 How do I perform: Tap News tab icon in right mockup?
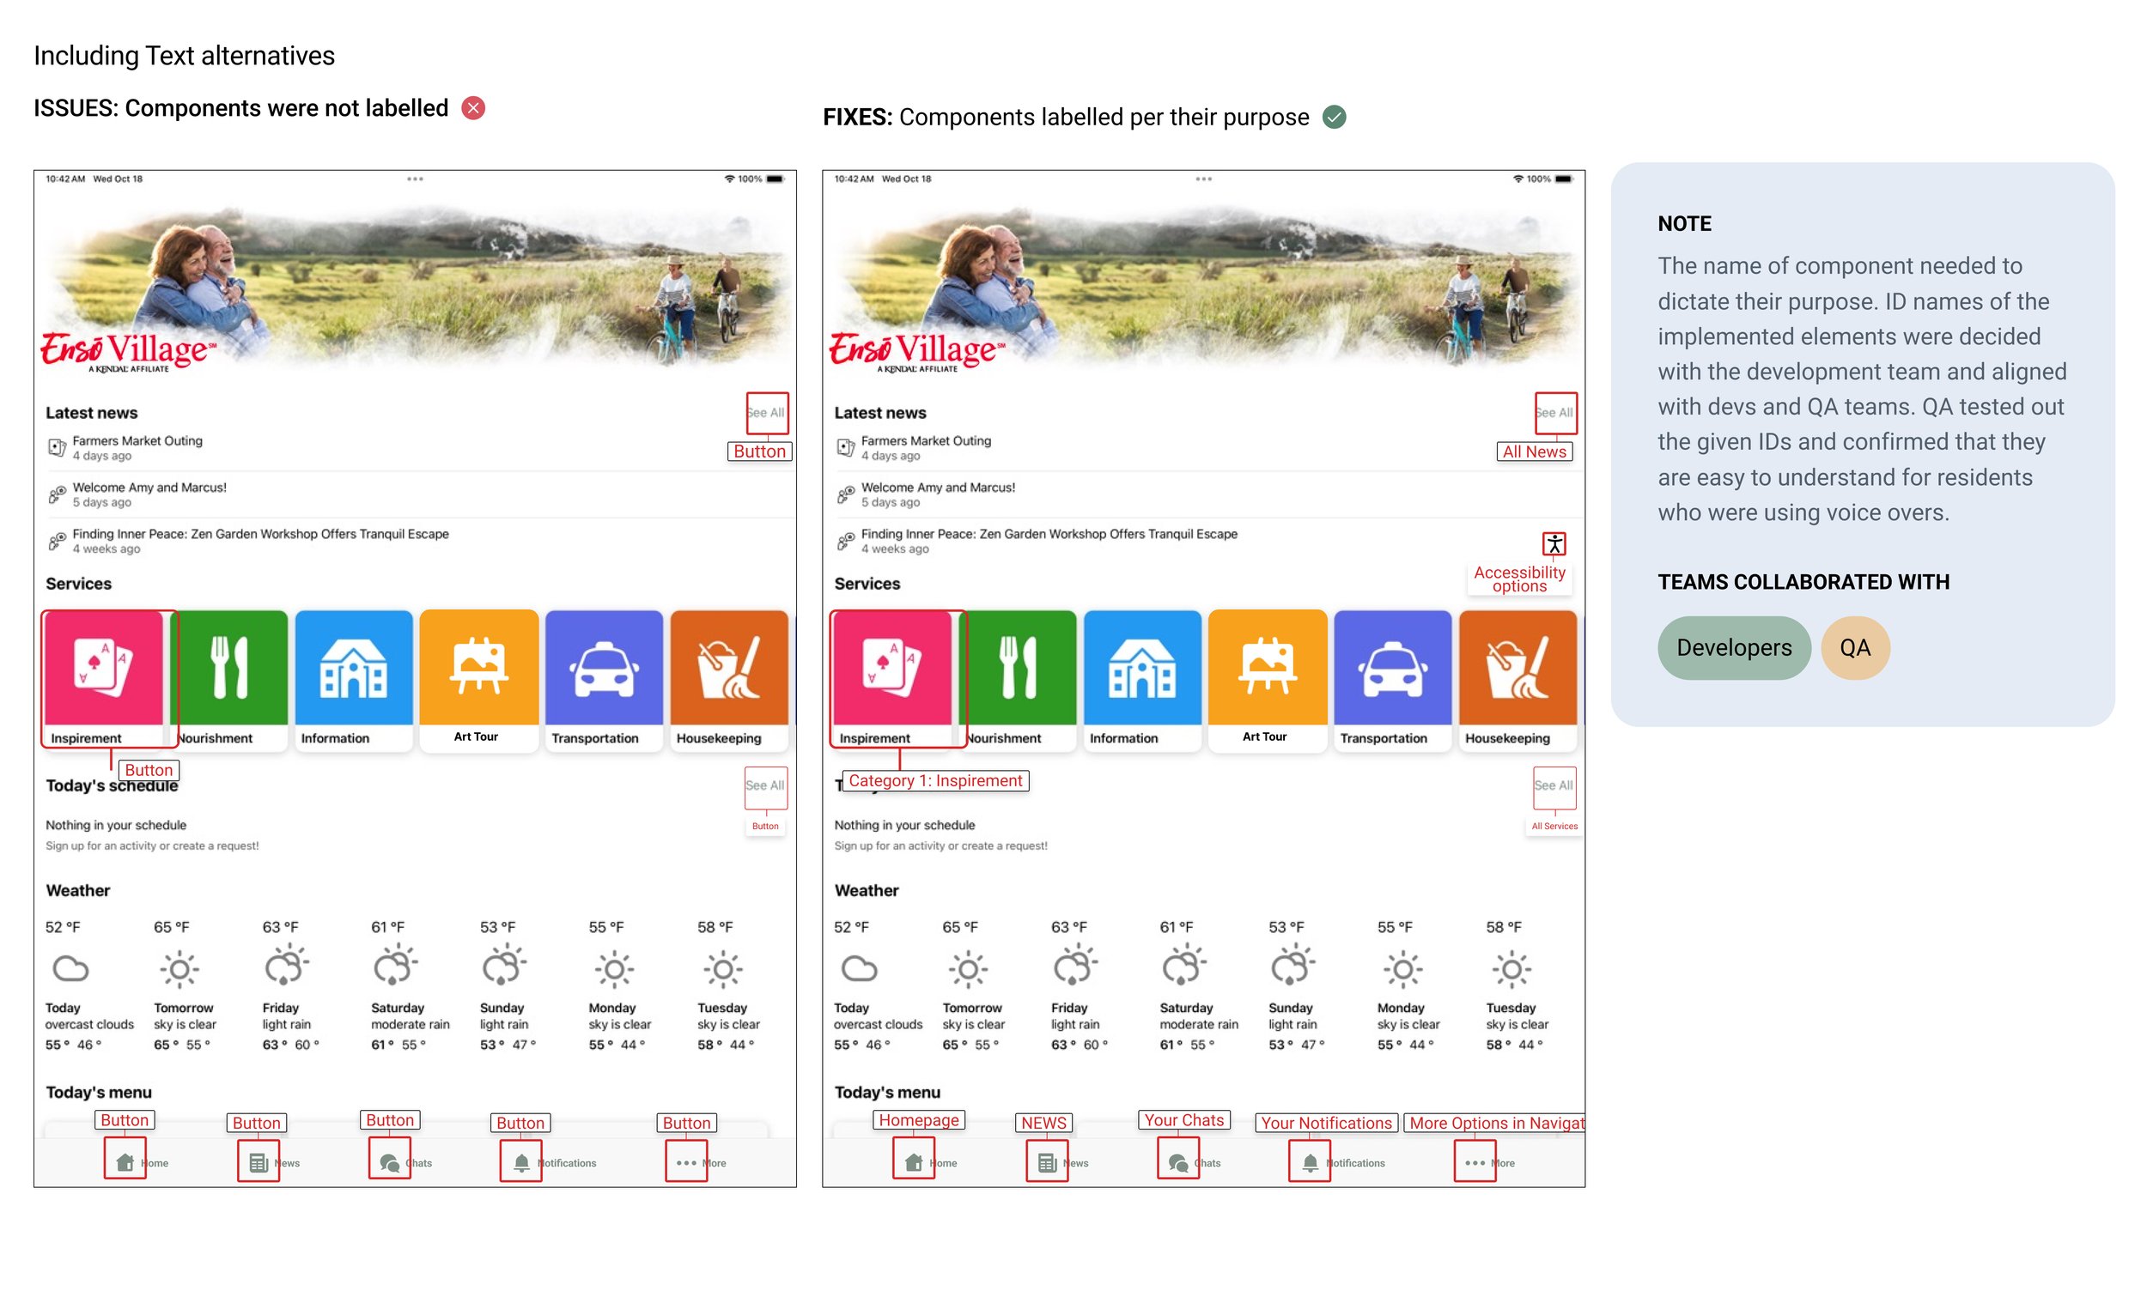[x=1047, y=1163]
